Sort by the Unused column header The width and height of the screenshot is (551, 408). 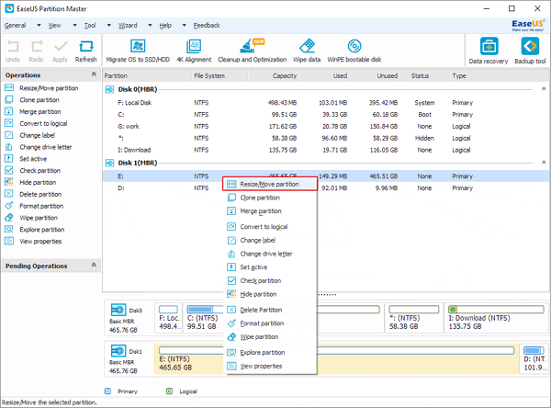[x=375, y=75]
